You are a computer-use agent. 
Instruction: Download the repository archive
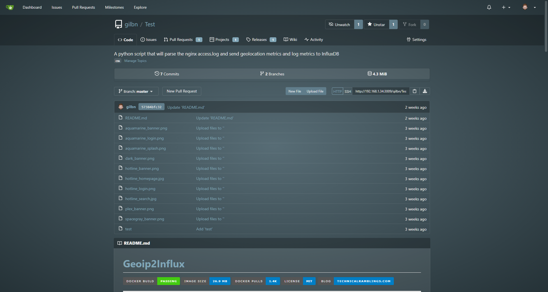(425, 91)
